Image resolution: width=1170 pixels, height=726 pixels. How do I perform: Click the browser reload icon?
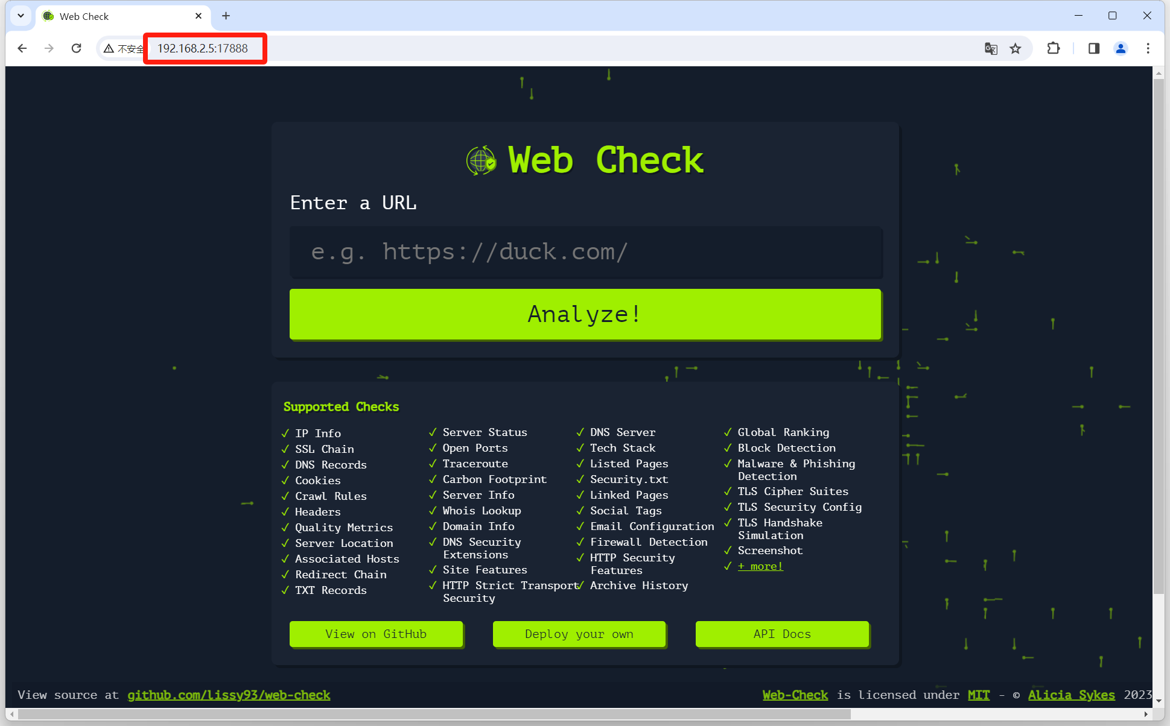(x=77, y=48)
